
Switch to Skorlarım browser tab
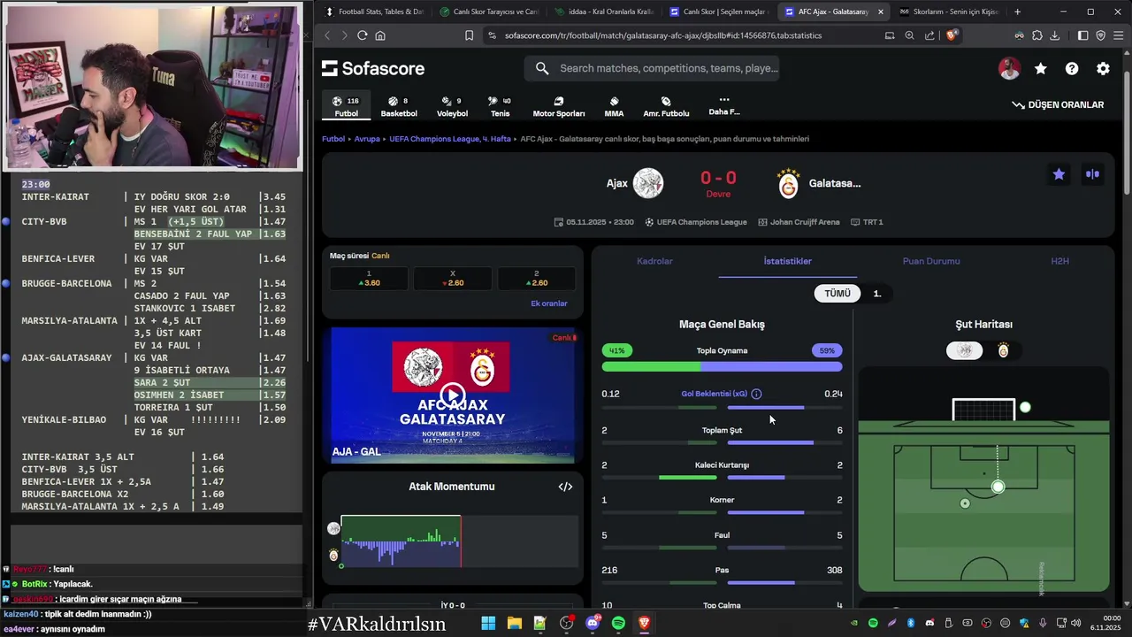948,12
